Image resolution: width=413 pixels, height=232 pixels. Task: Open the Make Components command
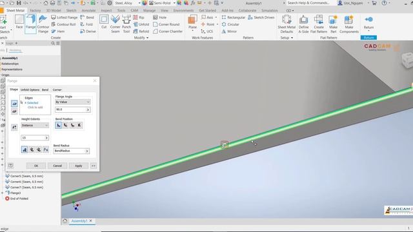tap(349, 24)
